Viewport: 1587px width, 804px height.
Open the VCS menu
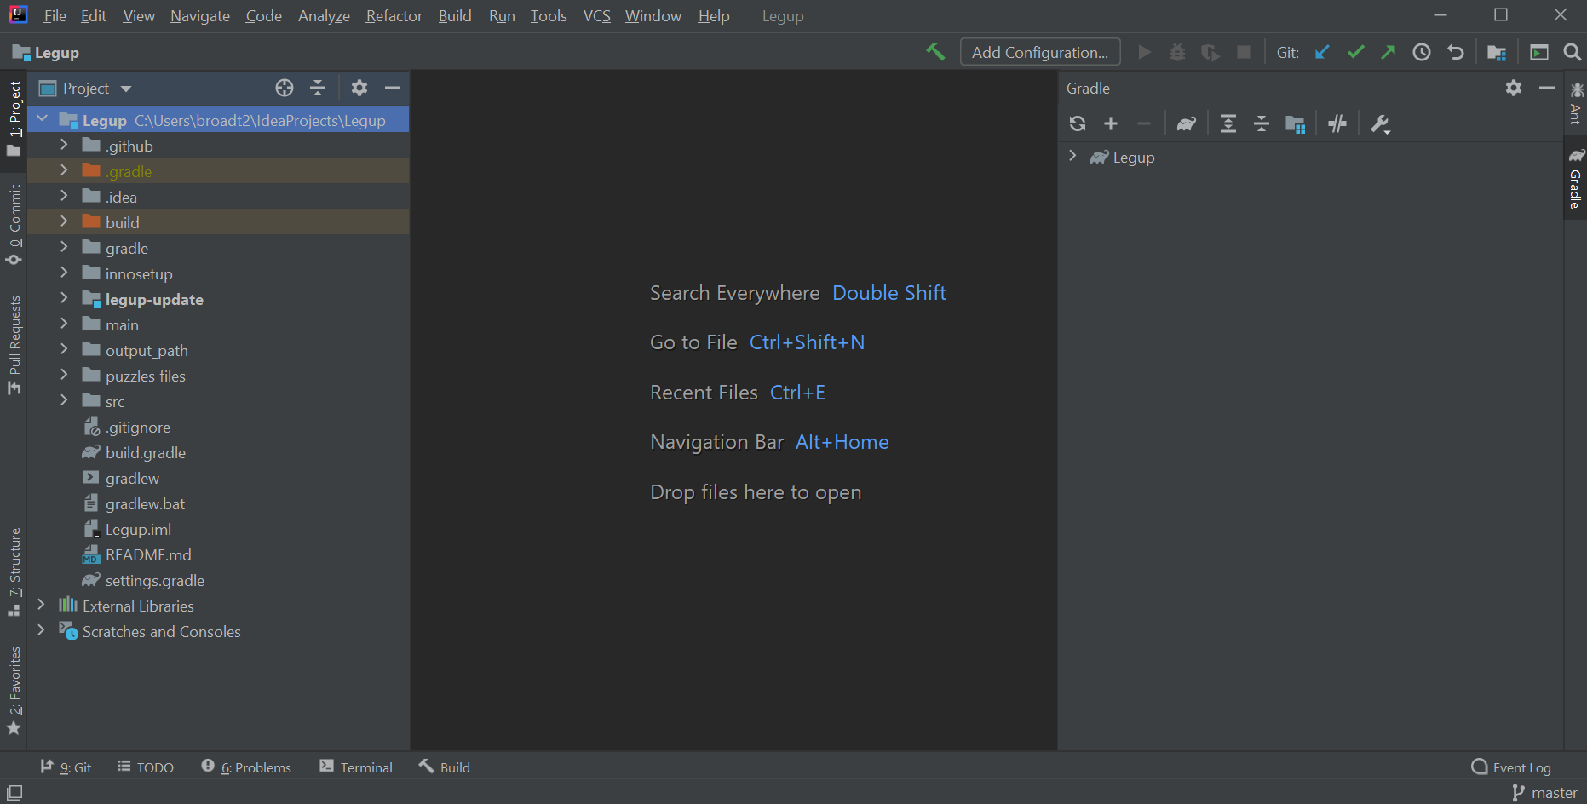(597, 16)
